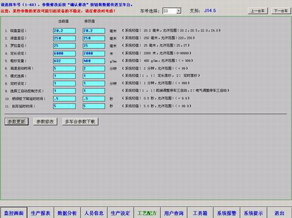Open the 用户查询 tab
This screenshot has height=218, width=292.
[x=173, y=213]
